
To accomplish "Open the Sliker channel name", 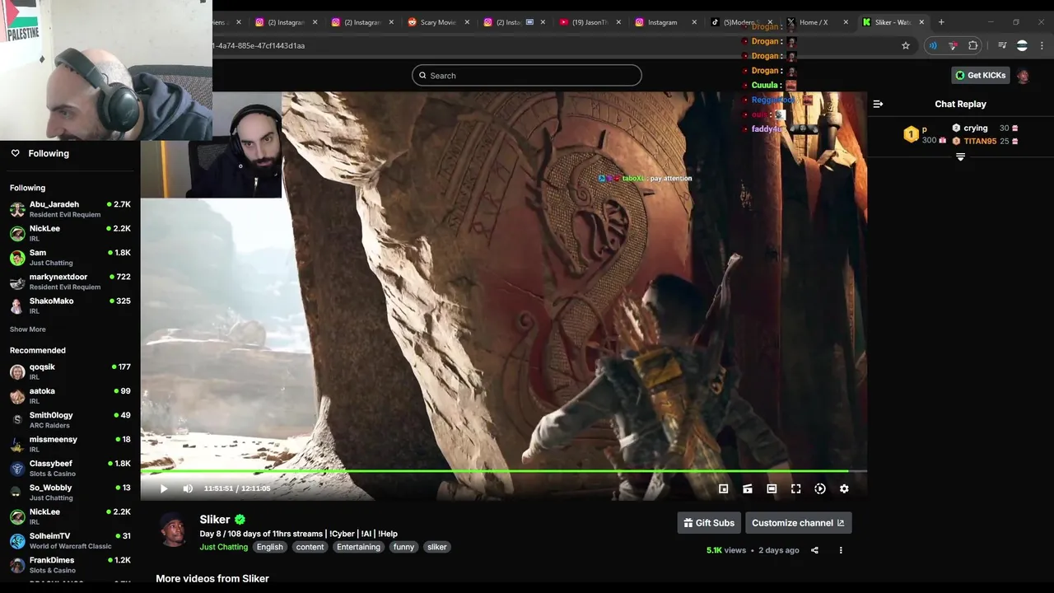I will point(214,520).
